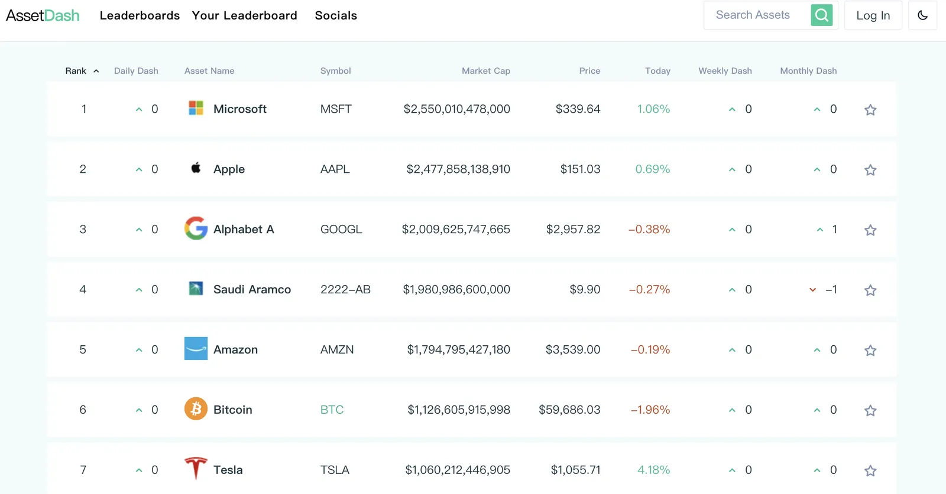Favorite Amazon with the star icon
The height and width of the screenshot is (494, 946).
pyautogui.click(x=870, y=351)
